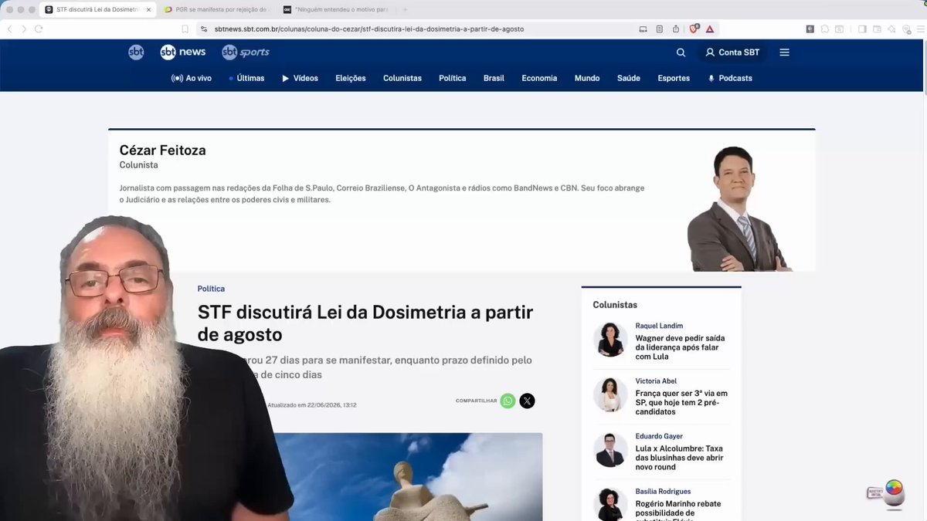Go to the Brasil section
Viewport: 927px width, 521px height.
click(x=494, y=78)
